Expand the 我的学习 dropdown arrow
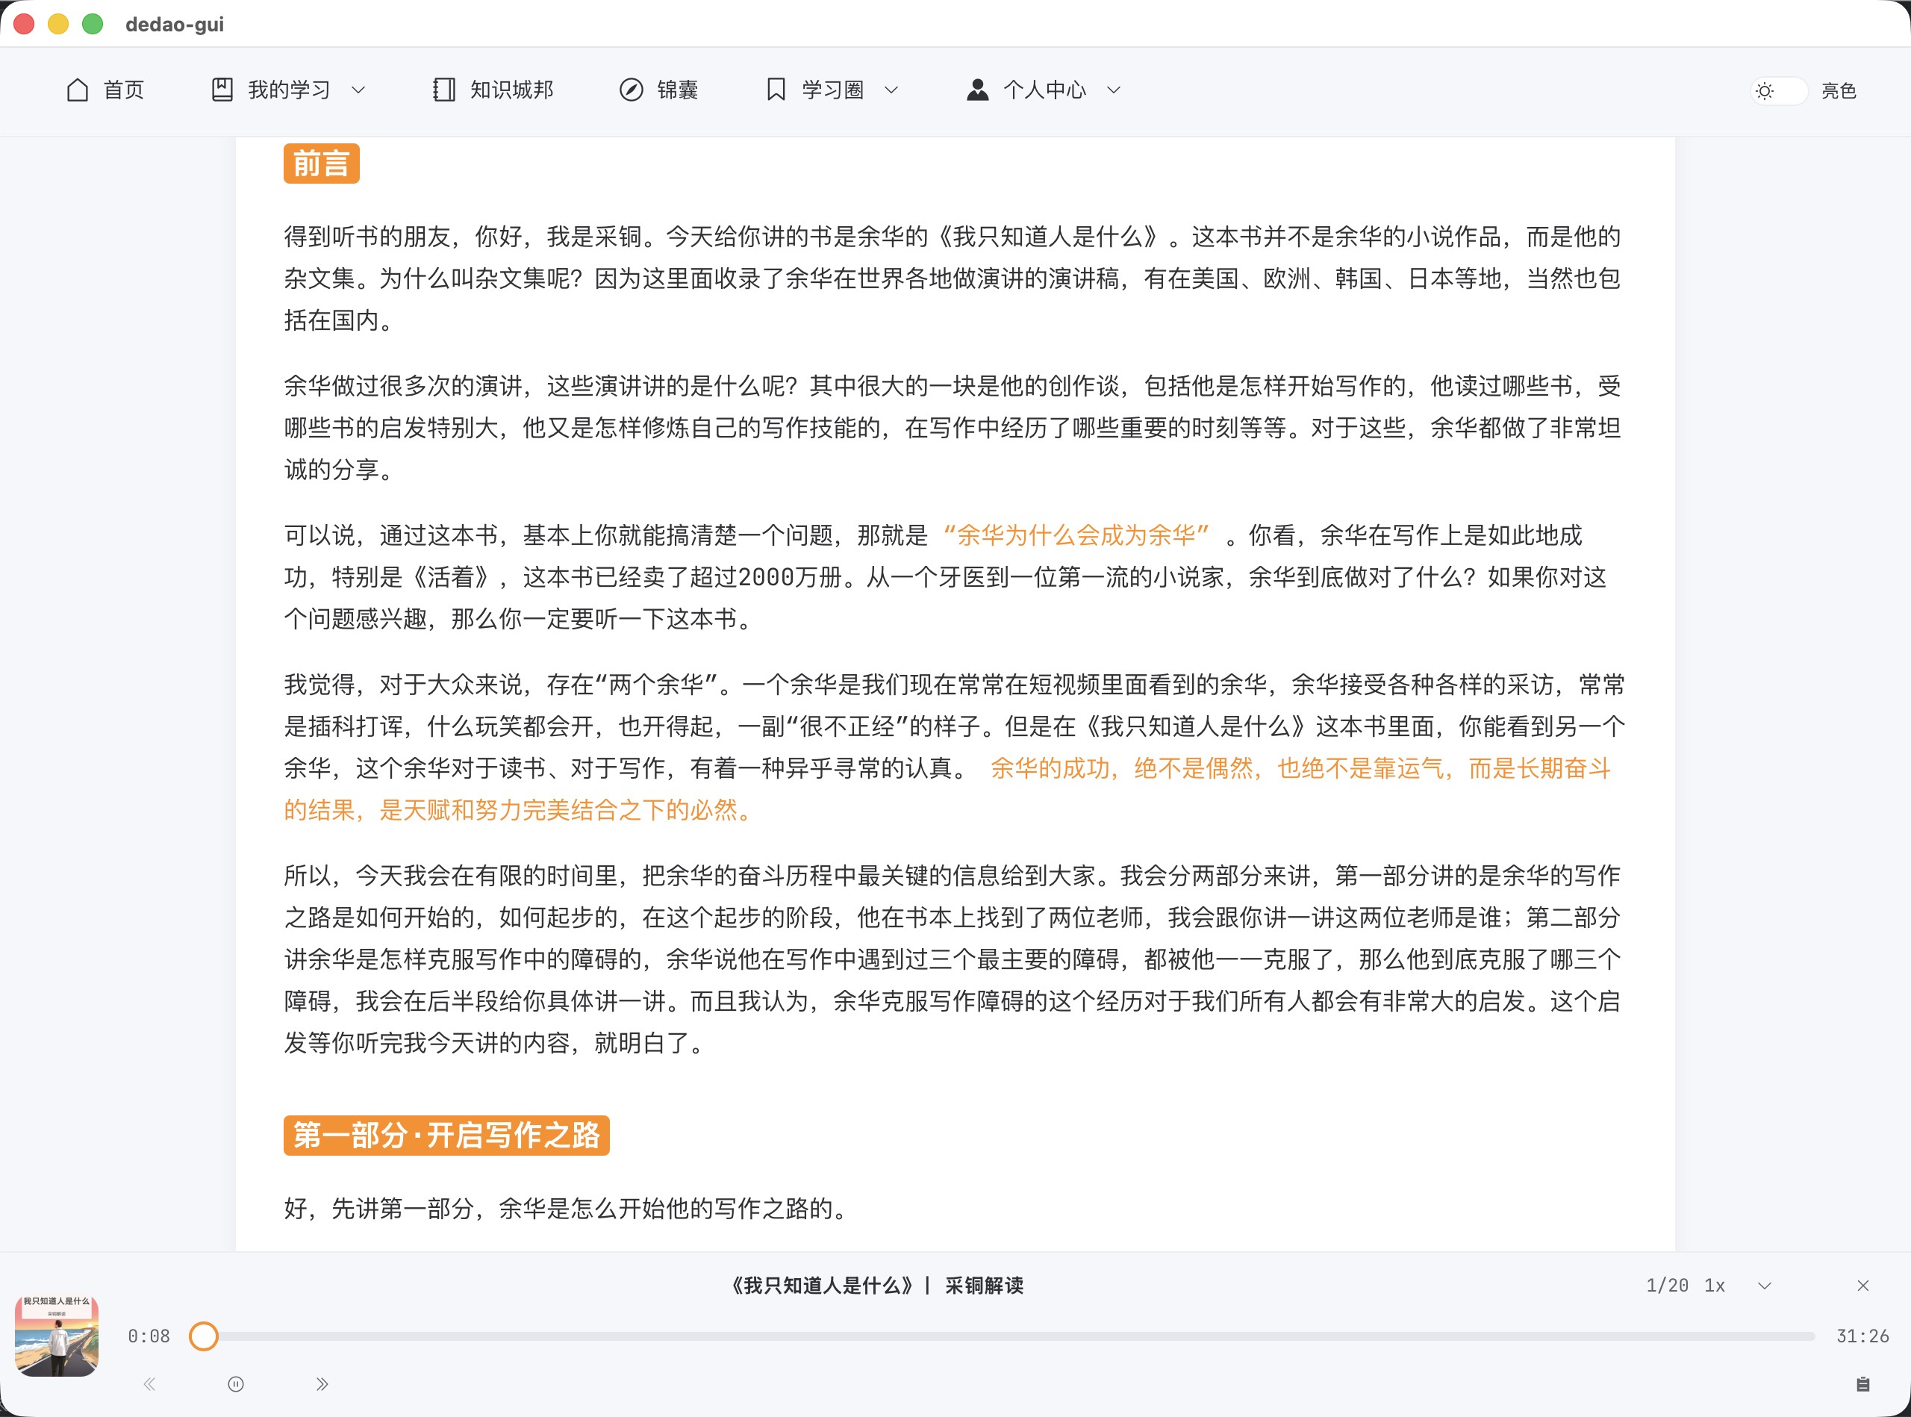Image resolution: width=1911 pixels, height=1417 pixels. (x=358, y=90)
